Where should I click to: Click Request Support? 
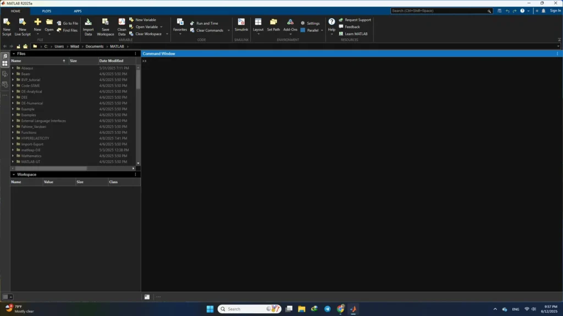(355, 20)
